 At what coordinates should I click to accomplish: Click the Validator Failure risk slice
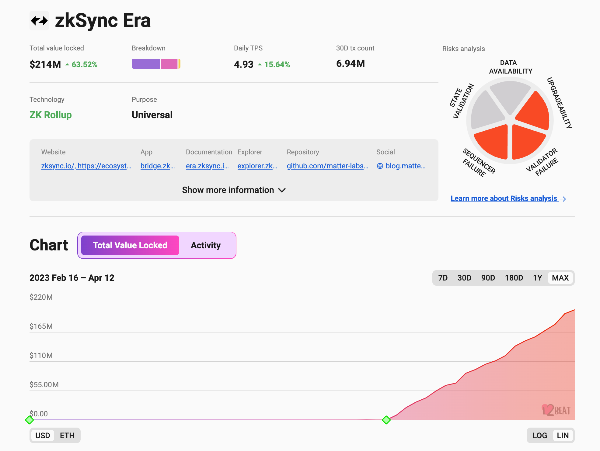(526, 141)
